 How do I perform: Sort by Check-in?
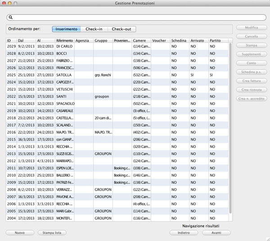(94, 29)
